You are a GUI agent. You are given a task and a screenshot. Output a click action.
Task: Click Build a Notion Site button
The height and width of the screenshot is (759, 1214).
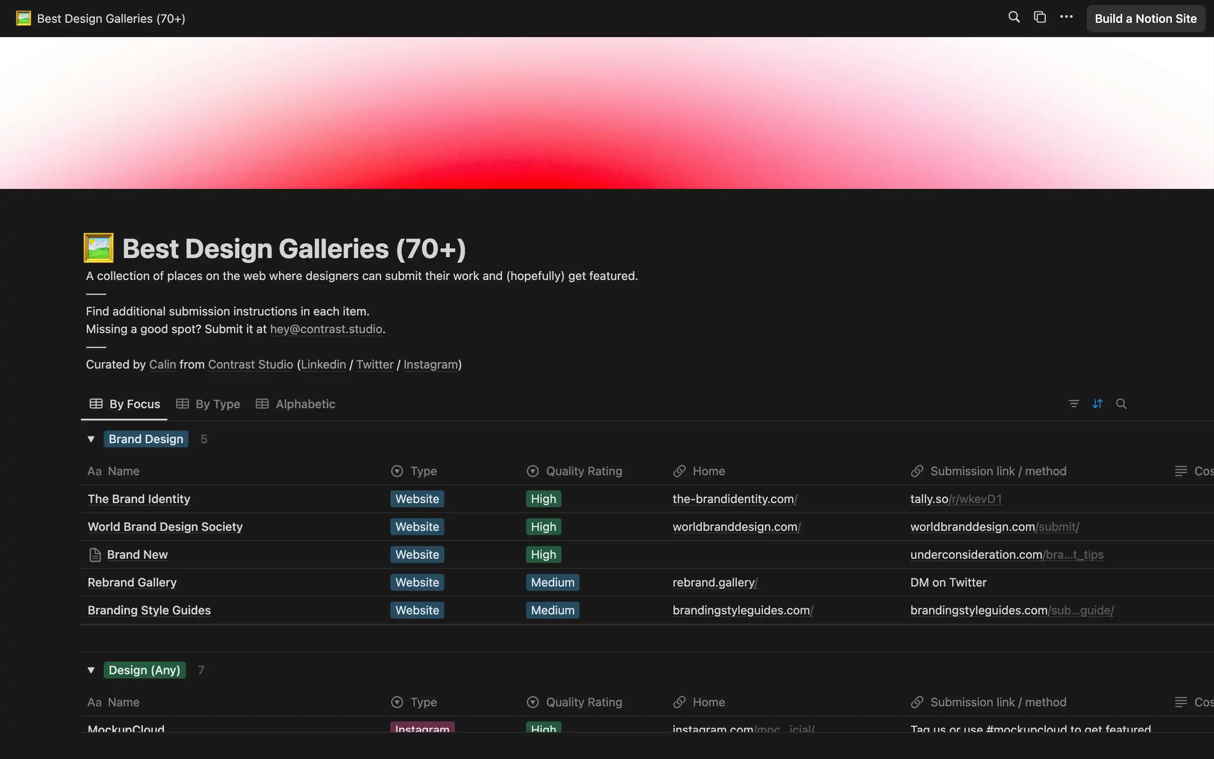(x=1145, y=19)
